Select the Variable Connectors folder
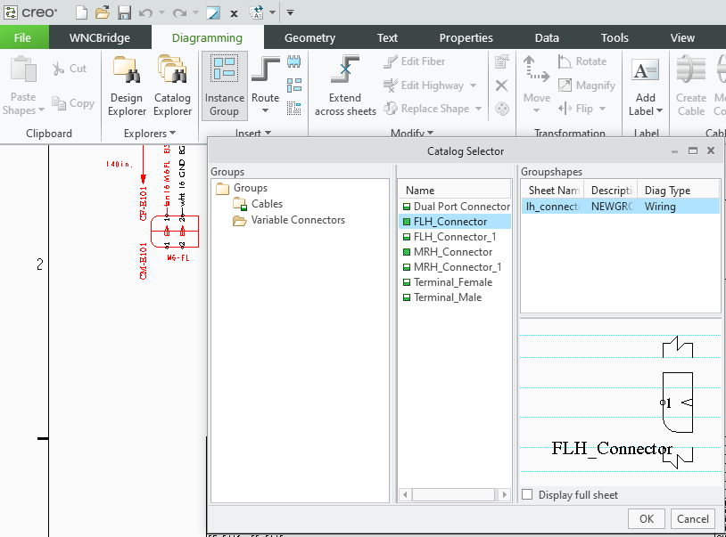The height and width of the screenshot is (537, 726). point(297,220)
